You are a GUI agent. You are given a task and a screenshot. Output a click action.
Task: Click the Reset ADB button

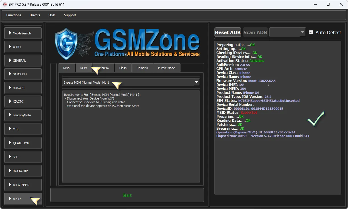point(228,32)
